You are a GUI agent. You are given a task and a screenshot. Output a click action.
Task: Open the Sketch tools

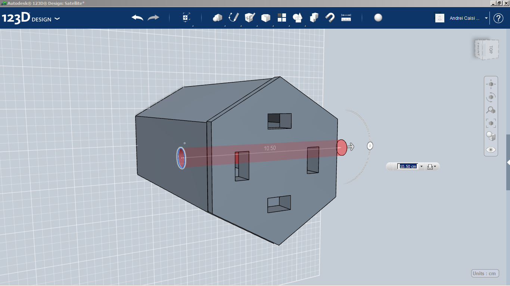pyautogui.click(x=233, y=18)
